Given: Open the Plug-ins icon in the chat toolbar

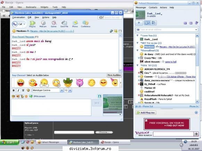Looking at the screenshot, I should tap(32, 24).
